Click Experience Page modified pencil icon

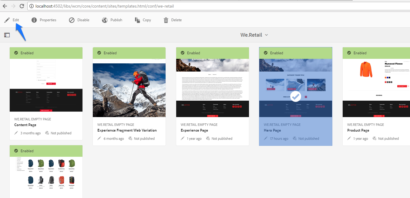click(183, 138)
